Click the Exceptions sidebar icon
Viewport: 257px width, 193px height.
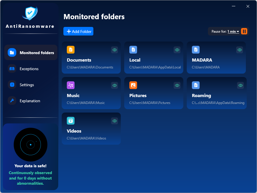pyautogui.click(x=12, y=68)
